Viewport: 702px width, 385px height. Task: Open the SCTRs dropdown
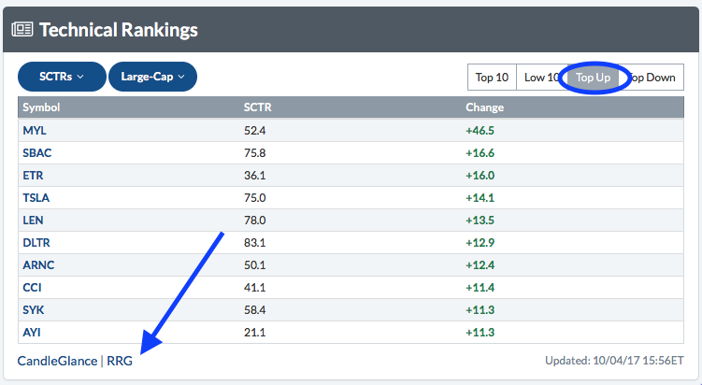61,77
